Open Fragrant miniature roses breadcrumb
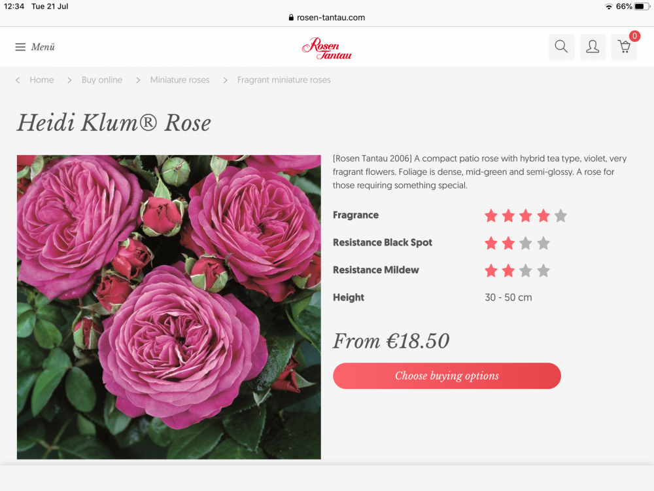Viewport: 654px width, 491px height. [x=284, y=80]
